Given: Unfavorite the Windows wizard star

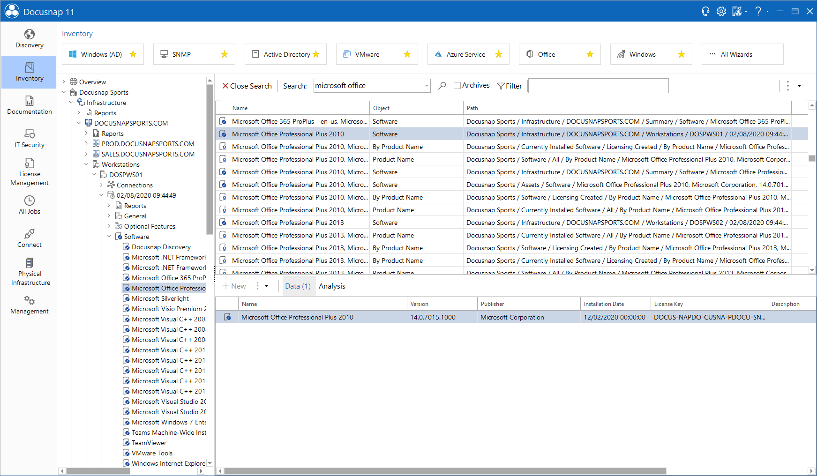Looking at the screenshot, I should point(682,54).
